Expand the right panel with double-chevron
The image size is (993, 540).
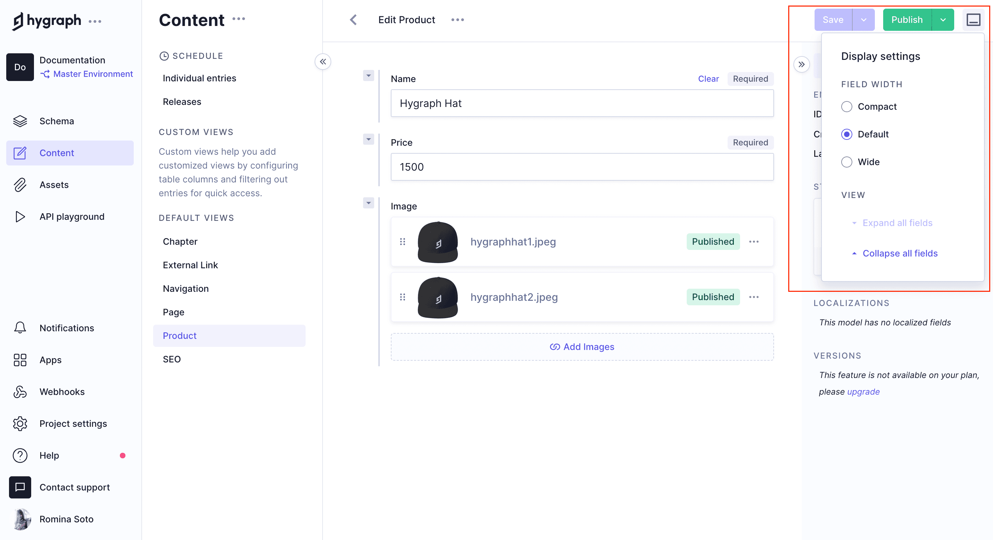click(801, 64)
